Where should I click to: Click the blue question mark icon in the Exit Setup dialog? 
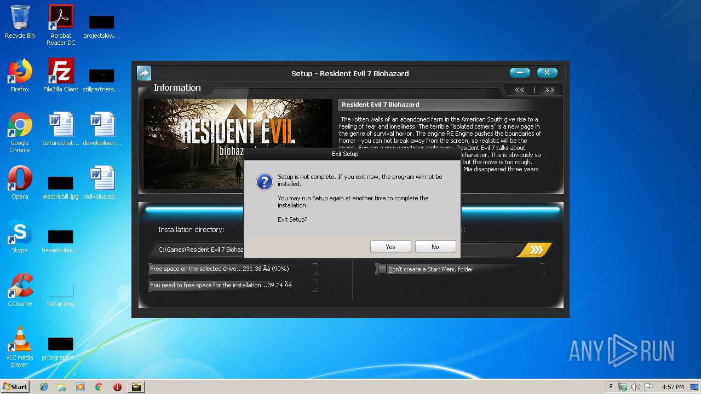265,182
